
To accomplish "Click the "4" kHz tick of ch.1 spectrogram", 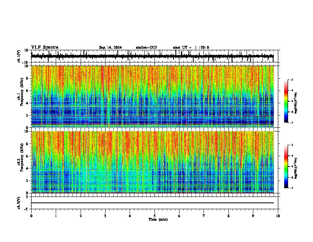I will pyautogui.click(x=27, y=103).
